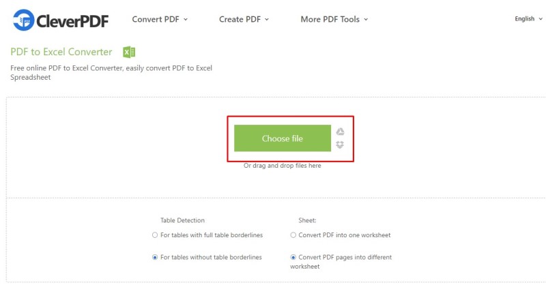The image size is (546, 287).
Task: Select full table borderlines option
Action: point(155,235)
